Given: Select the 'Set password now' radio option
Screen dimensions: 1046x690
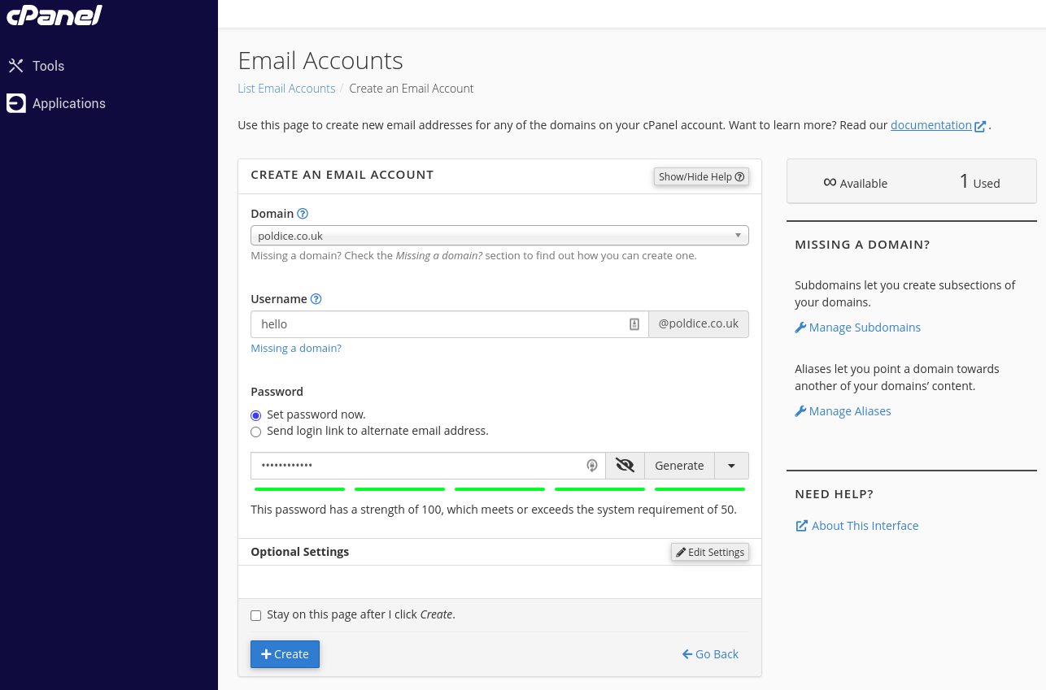Looking at the screenshot, I should coord(256,415).
